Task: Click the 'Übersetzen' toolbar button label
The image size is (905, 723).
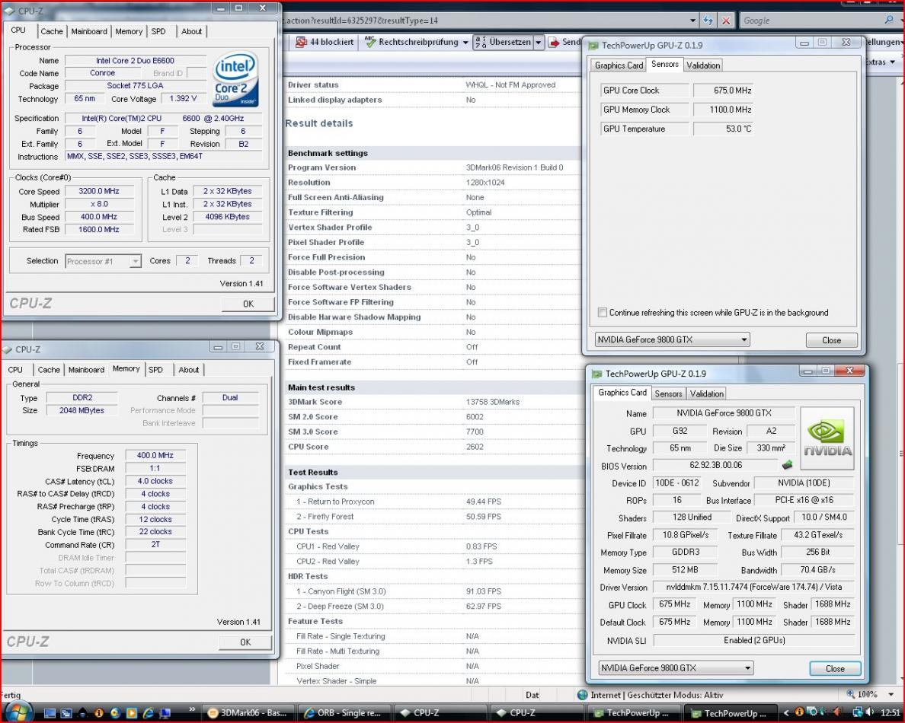Action: tap(510, 42)
